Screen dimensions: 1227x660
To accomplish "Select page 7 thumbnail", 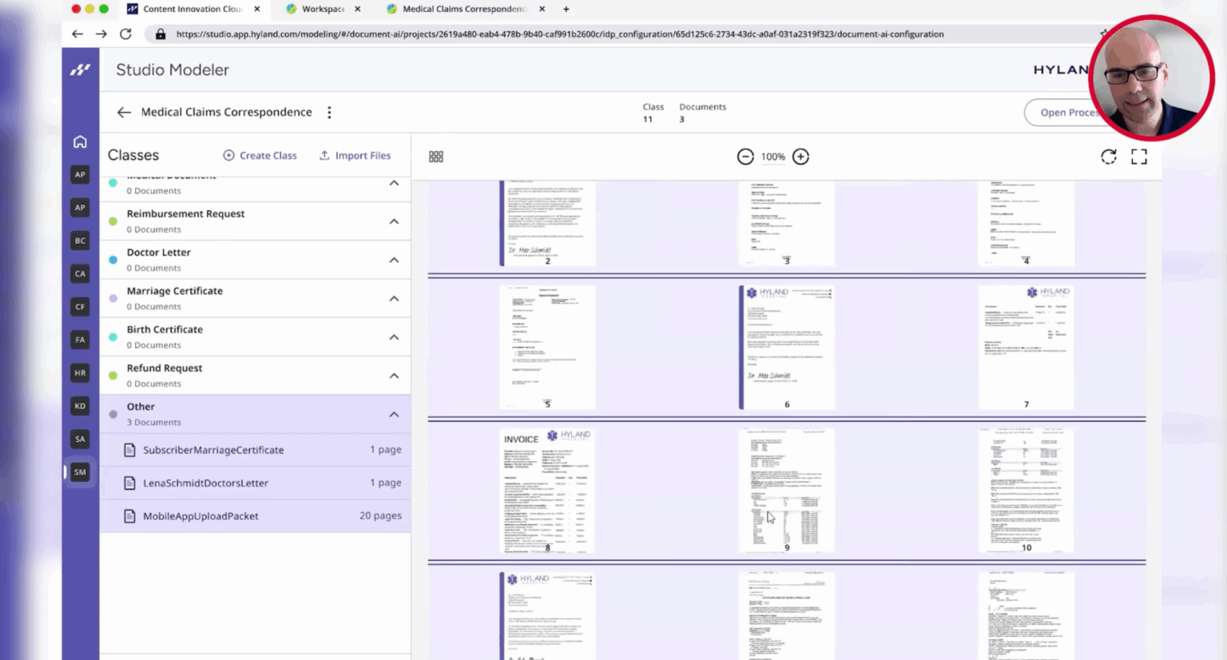I will [1026, 348].
